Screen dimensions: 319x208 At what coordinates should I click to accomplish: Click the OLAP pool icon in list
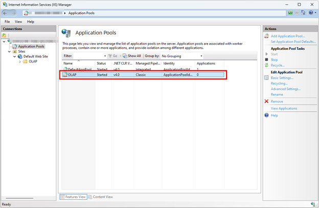pyautogui.click(x=65, y=75)
